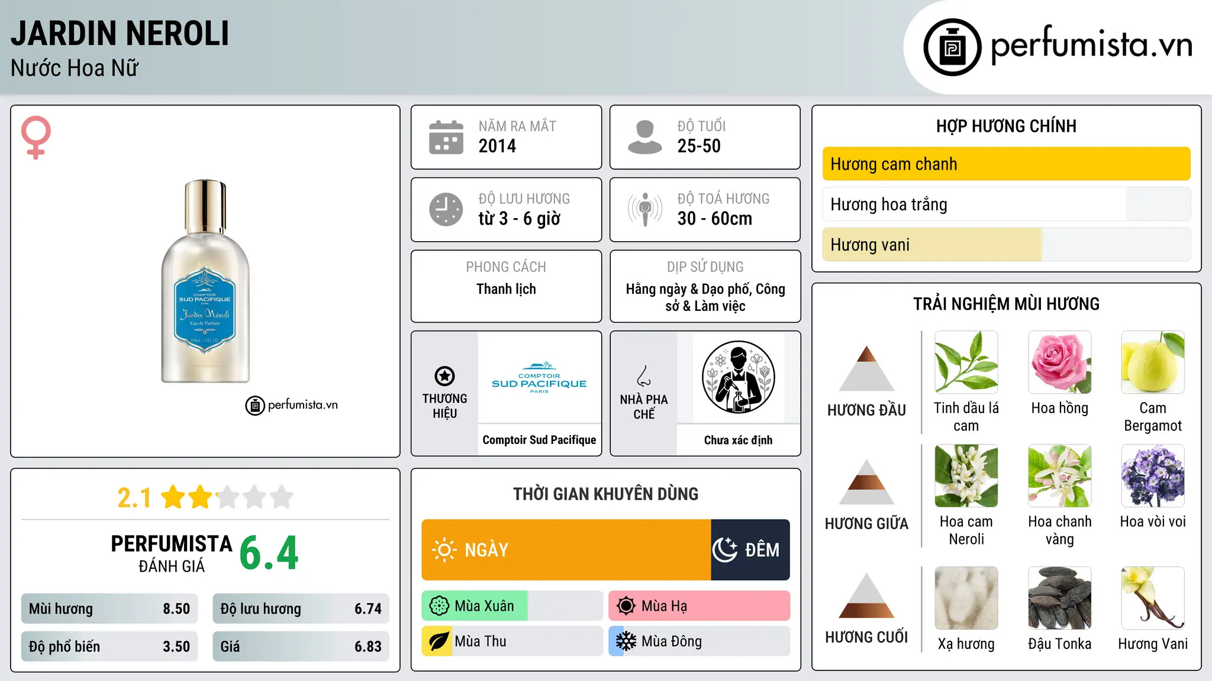Click the nose icon above Nhà Pha Chế
Viewport: 1212px width, 681px height.
point(644,376)
